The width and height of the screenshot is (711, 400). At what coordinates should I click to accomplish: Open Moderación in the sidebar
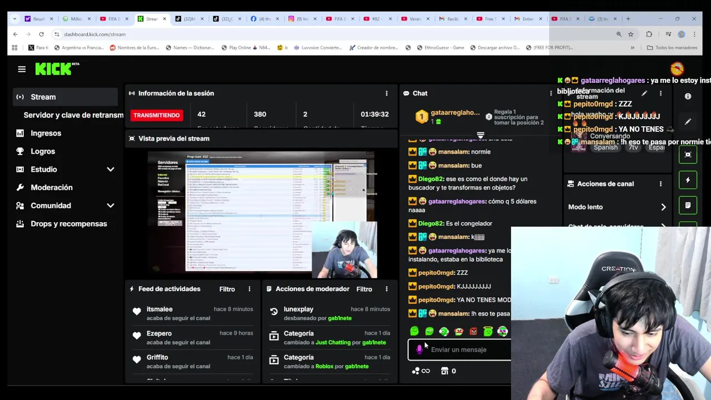coord(52,187)
